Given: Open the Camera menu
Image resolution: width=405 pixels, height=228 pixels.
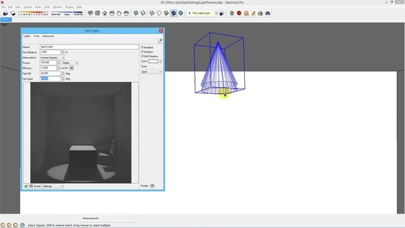Looking at the screenshot, I should click(28, 7).
